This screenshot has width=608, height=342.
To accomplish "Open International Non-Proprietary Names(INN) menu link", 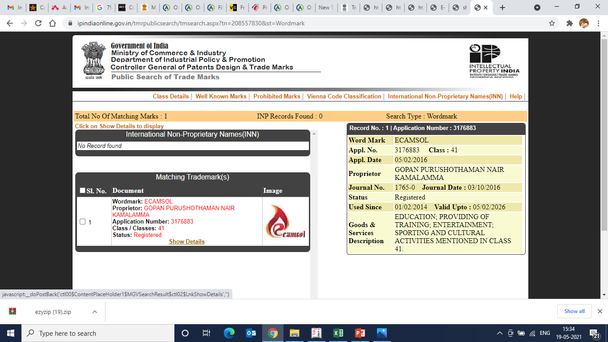I will [x=445, y=96].
